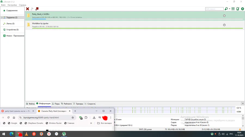245x137 pixels.
Task: Close the 'Скачать Party Hard' browser tab
Action: (69, 111)
